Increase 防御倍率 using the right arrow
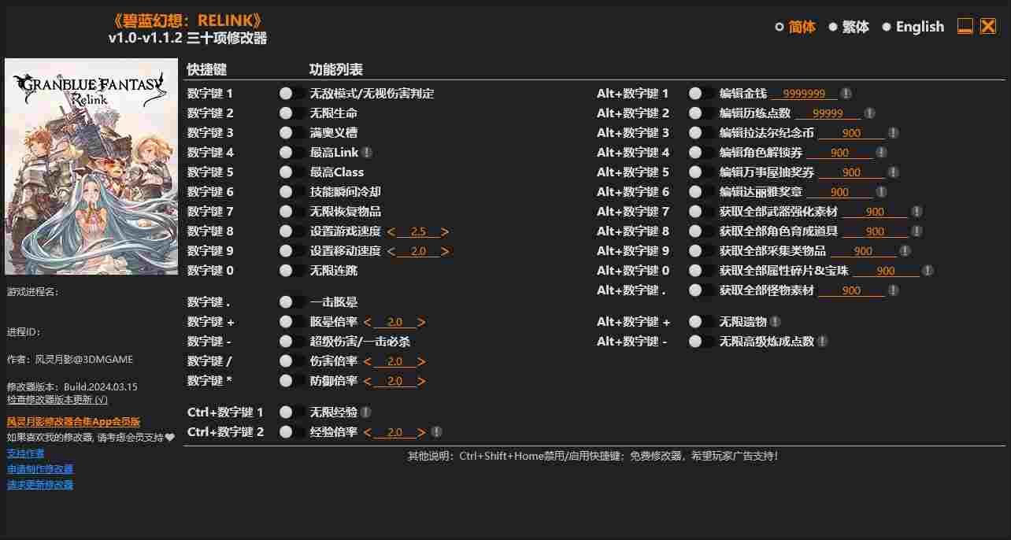1011x540 pixels. tap(421, 382)
